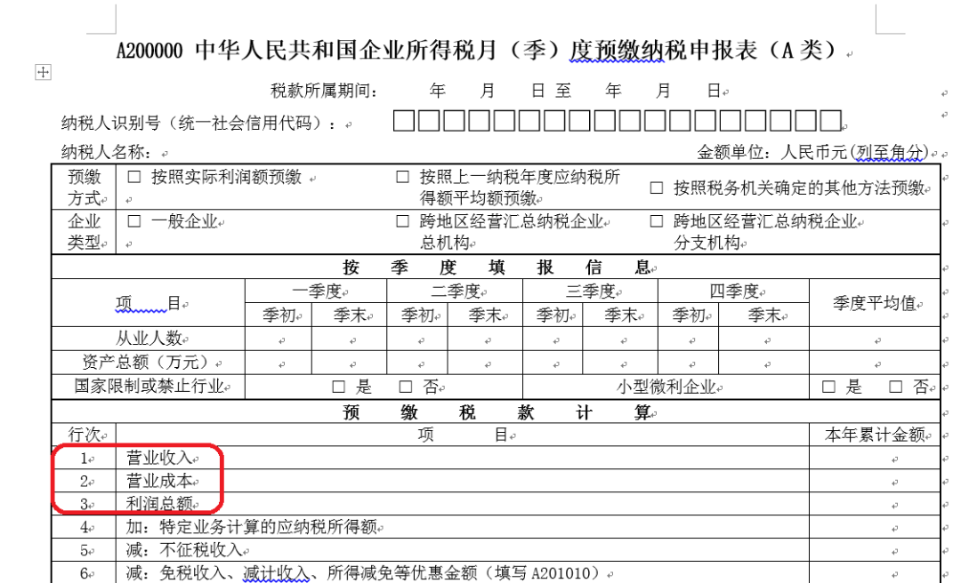The image size is (961, 583).
Task: Click the first taxpayer ID number box
Action: [x=403, y=121]
